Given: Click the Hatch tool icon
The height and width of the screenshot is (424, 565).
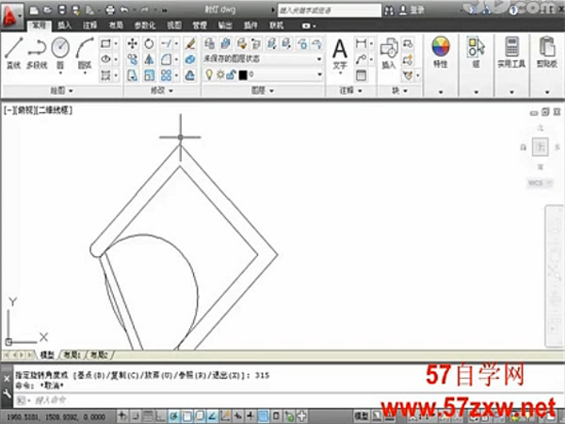Looking at the screenshot, I should click(x=105, y=75).
